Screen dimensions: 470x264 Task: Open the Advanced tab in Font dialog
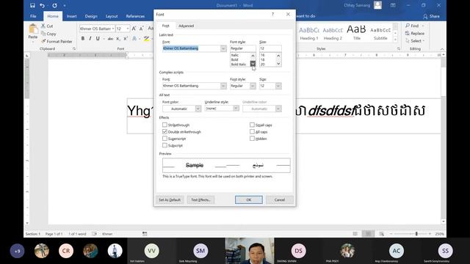tap(186, 26)
